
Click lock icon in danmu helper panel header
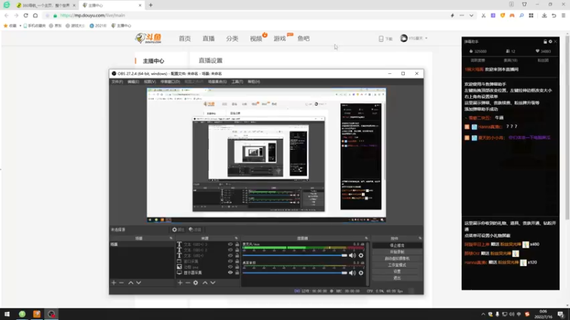click(545, 42)
